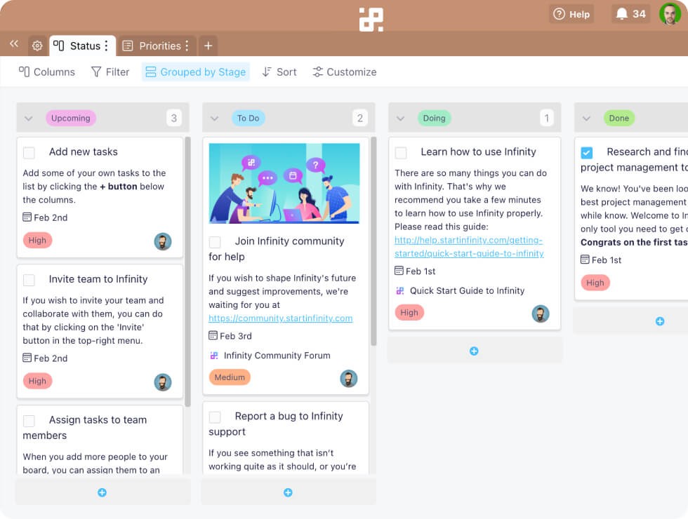Add a task to Done column
The width and height of the screenshot is (688, 519).
pos(659,321)
